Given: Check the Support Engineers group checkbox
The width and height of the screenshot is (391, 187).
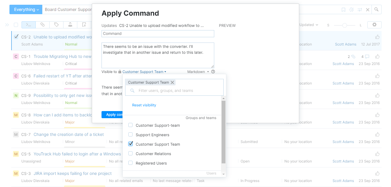Looking at the screenshot, I should click(x=130, y=134).
